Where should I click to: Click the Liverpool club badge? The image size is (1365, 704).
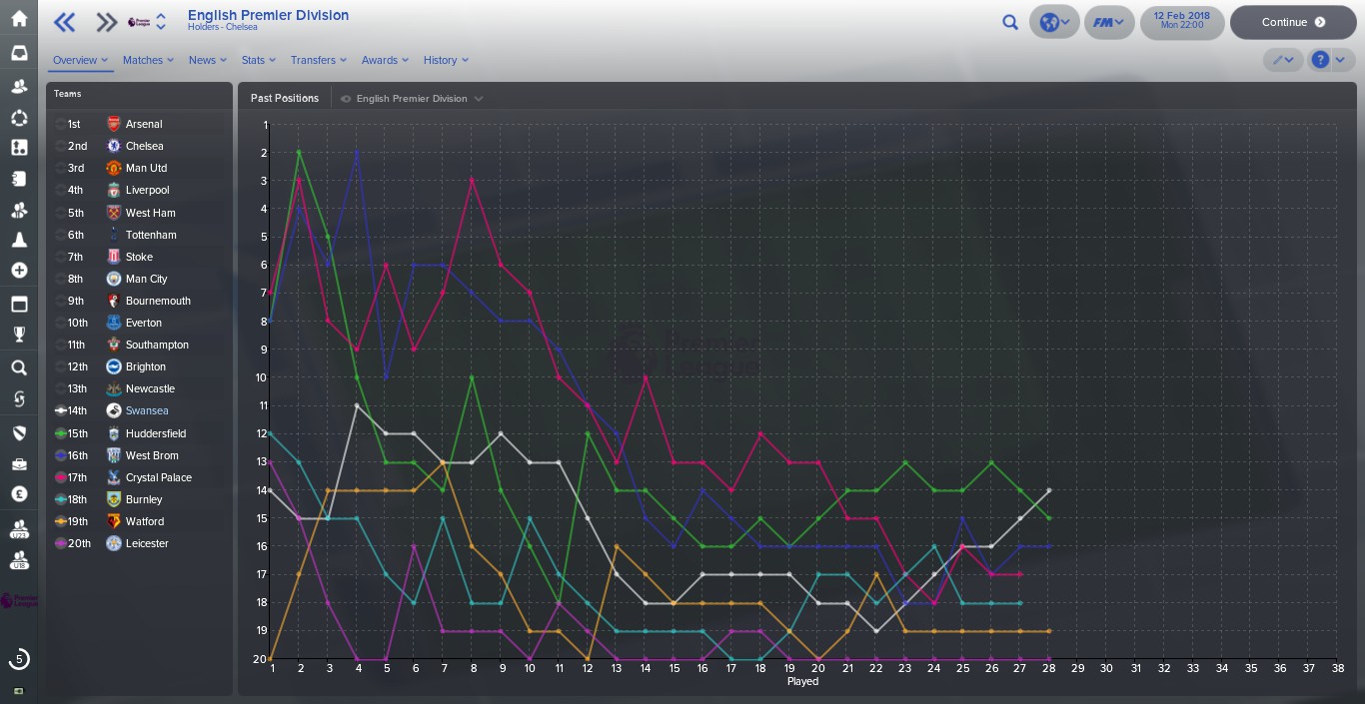(x=113, y=190)
